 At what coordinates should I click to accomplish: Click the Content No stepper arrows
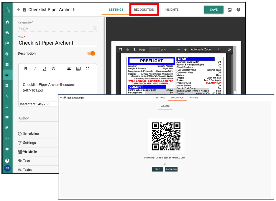click(95, 28)
